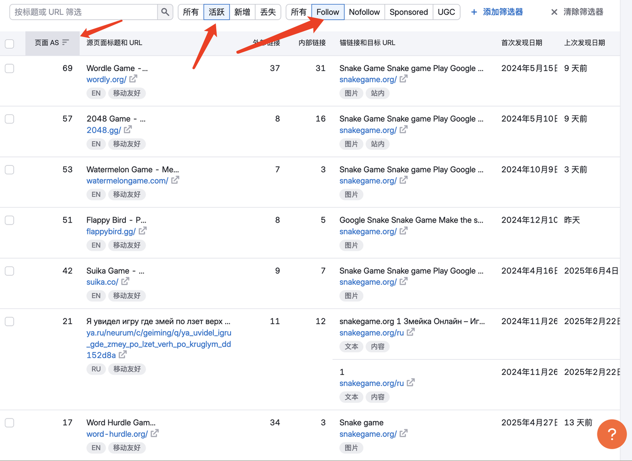The image size is (632, 461).
Task: Click the sort icon in 页面 AS header
Action: [x=66, y=42]
